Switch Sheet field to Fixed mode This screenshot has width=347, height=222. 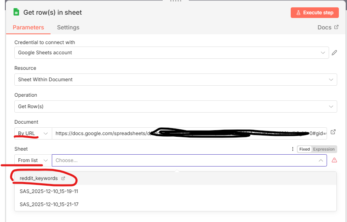tap(304, 149)
